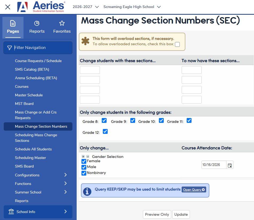
Task: Open Schedule All Students
Action: 33,149
